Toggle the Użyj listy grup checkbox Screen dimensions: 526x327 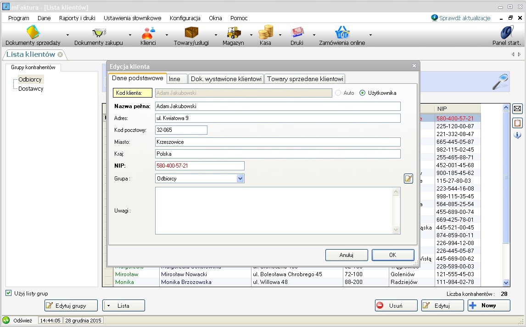[x=9, y=293]
